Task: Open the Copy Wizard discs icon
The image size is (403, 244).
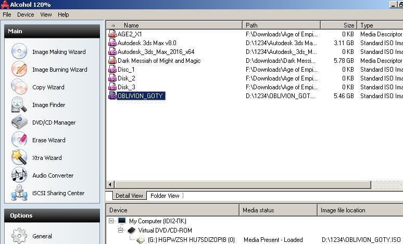Action: 19,87
